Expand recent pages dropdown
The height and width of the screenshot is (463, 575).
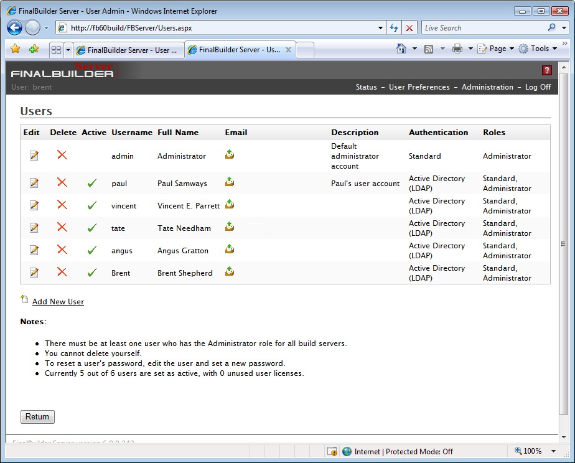46,28
